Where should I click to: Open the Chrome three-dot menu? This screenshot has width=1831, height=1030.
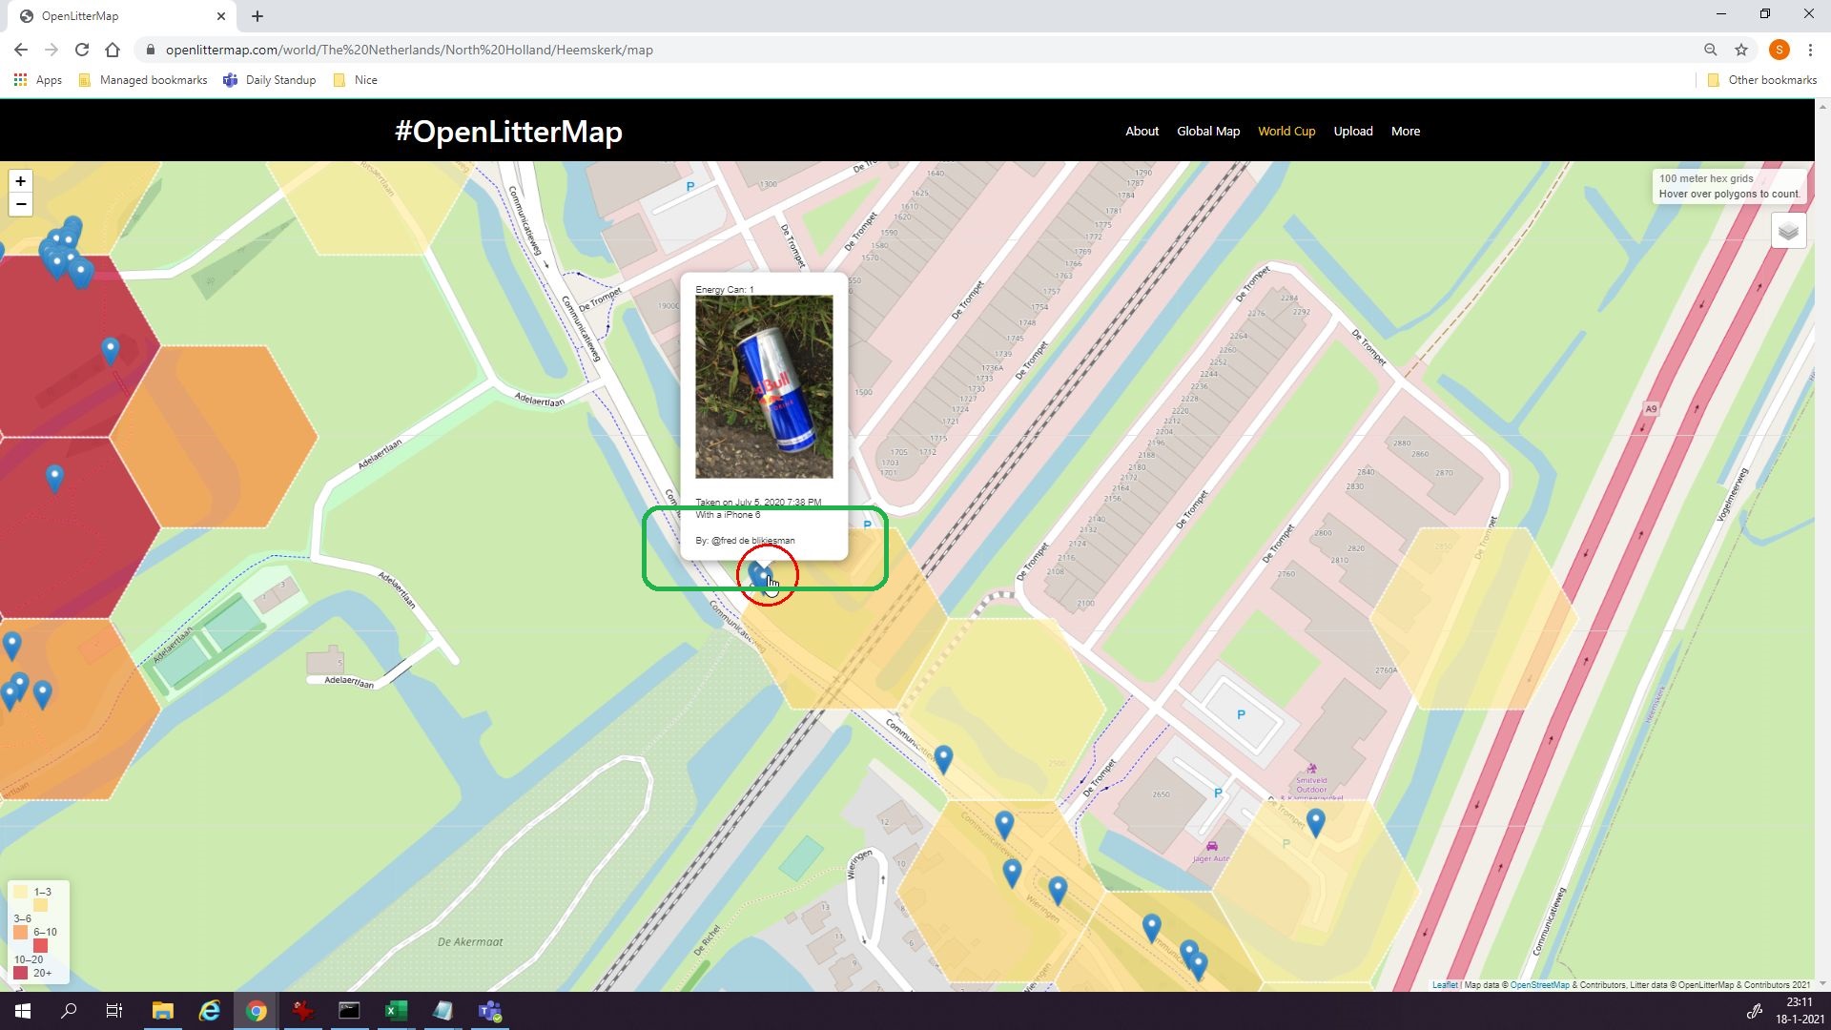click(1811, 49)
